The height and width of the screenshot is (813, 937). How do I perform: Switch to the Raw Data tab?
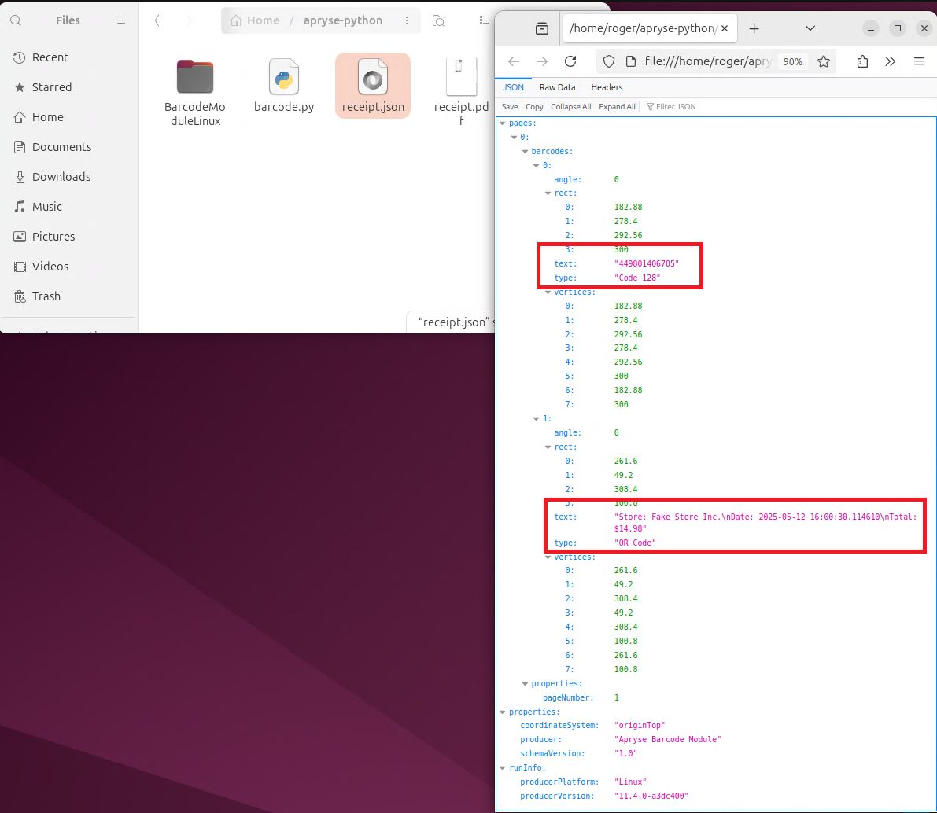point(557,87)
